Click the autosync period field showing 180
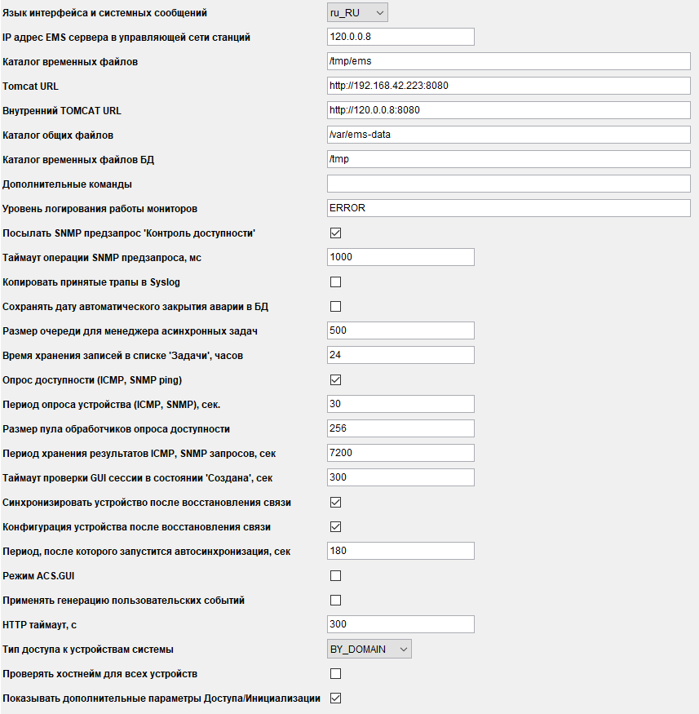Viewport: 699px width, 714px height. coord(400,551)
